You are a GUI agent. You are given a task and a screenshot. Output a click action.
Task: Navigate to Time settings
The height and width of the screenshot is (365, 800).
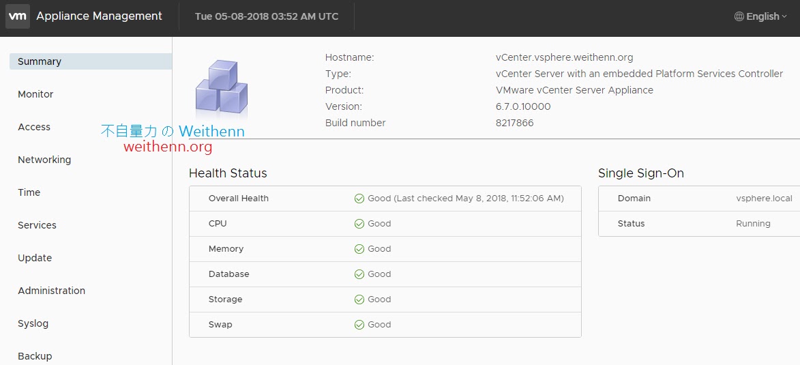click(29, 192)
